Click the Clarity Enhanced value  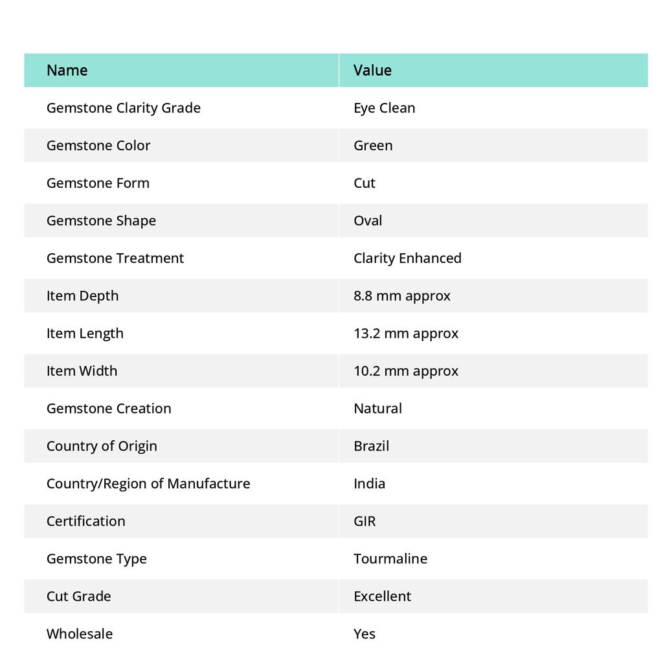(407, 258)
